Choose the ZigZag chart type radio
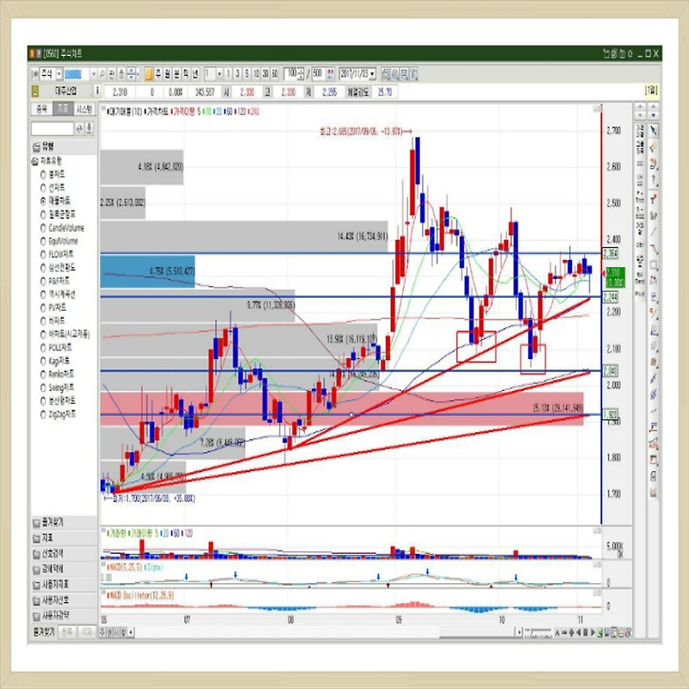689x689 pixels. click(43, 414)
